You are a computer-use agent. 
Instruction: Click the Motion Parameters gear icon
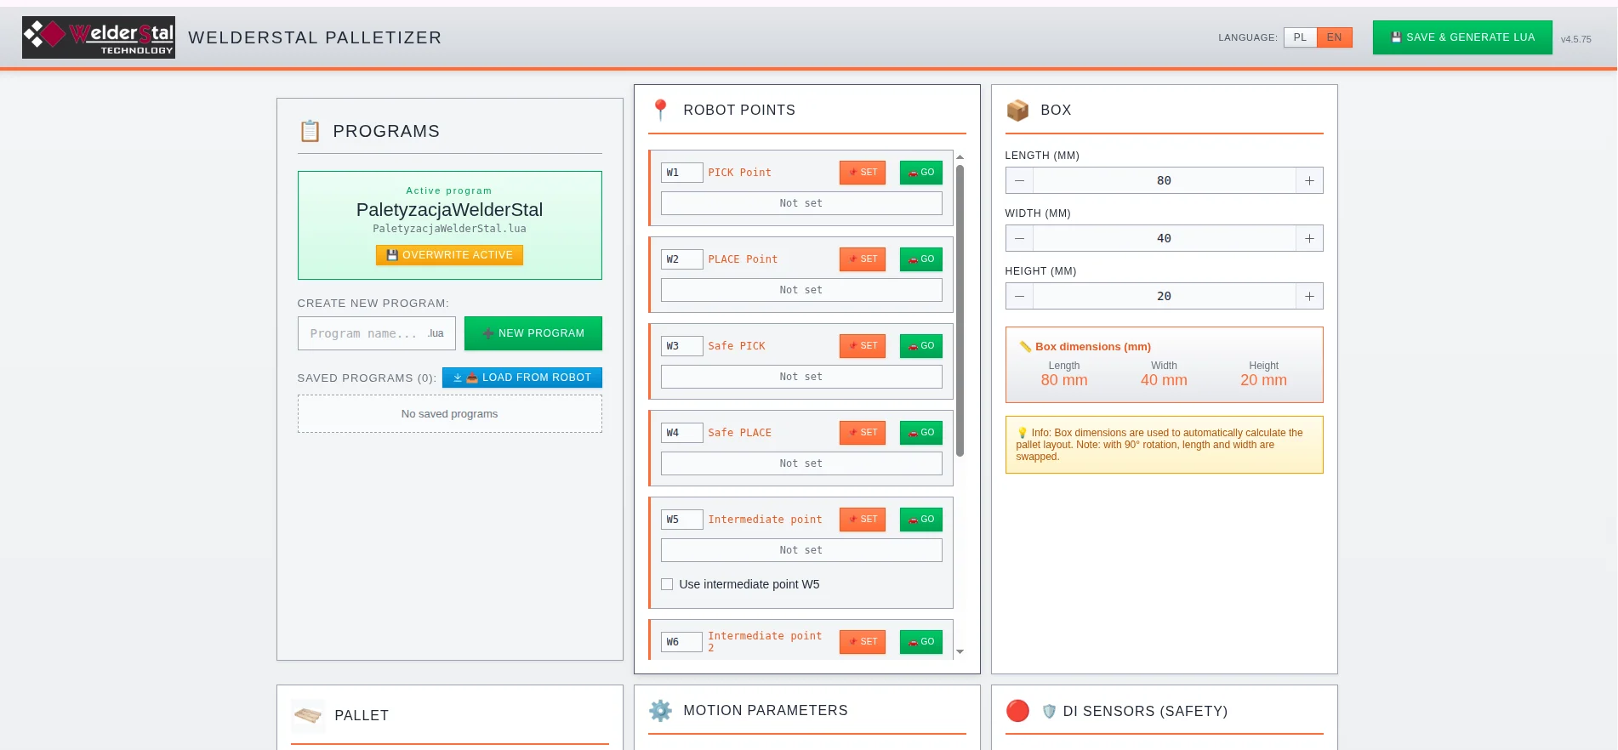click(660, 710)
